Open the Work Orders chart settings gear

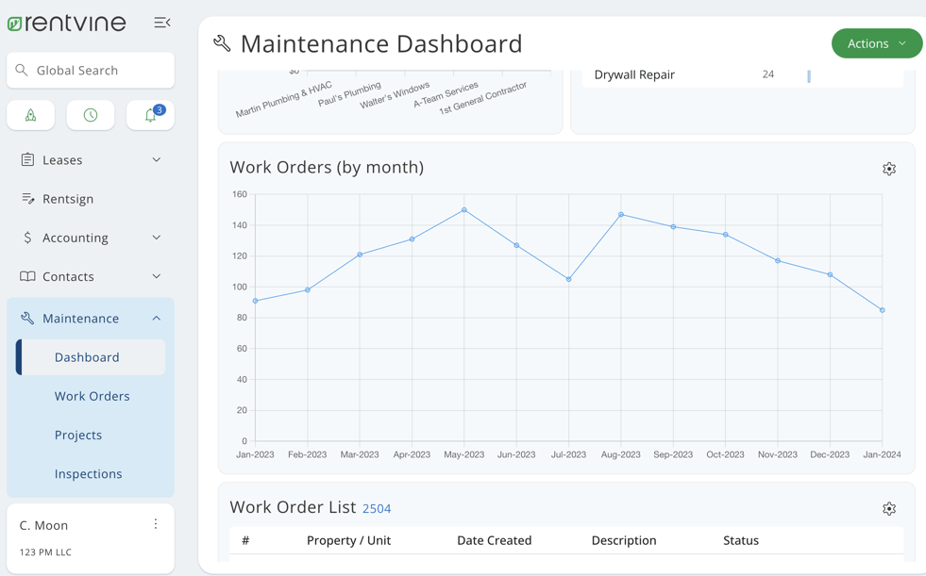(888, 169)
